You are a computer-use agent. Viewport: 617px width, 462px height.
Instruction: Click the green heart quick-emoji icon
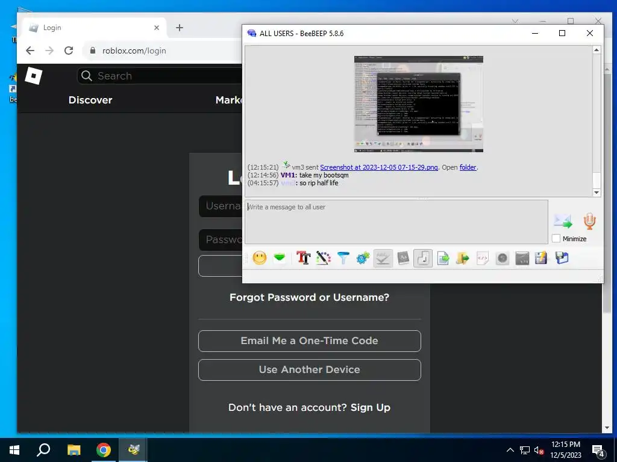280,258
